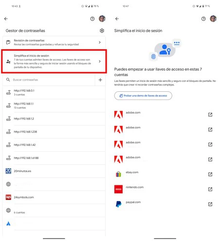The width and height of the screenshot is (219, 241).
Task: Tap Probar una demo de llaves de acceso
Action: pos(143,96)
